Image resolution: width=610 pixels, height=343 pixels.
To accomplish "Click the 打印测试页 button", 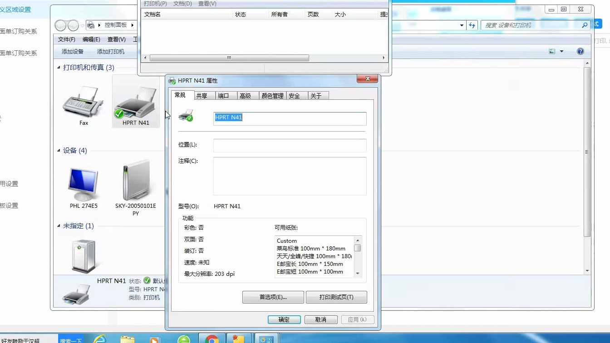I will [x=336, y=297].
